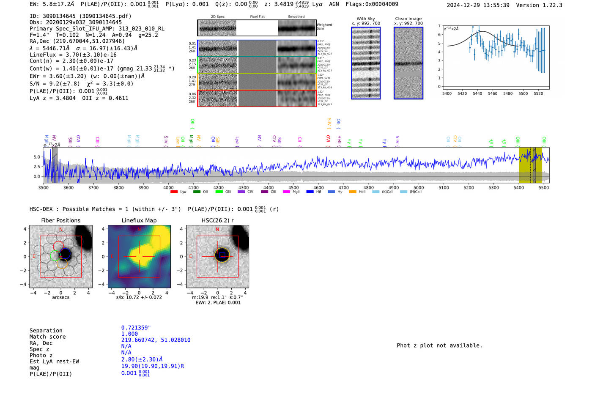Viewport: 592px width, 403px height.
Task: Select the blue-bordered 2D fiber spectrum row
Action: (257, 48)
